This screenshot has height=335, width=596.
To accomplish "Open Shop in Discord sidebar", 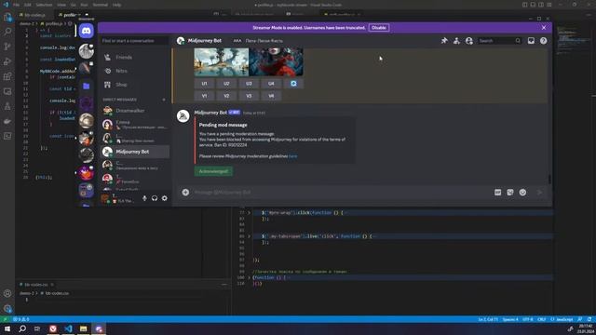I will [x=134, y=85].
